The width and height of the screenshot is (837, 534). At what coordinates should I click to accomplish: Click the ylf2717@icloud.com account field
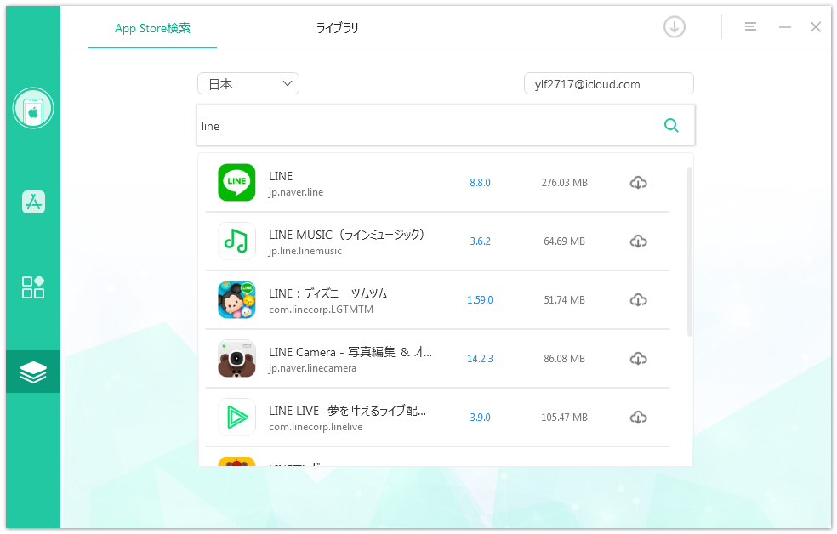(x=609, y=83)
